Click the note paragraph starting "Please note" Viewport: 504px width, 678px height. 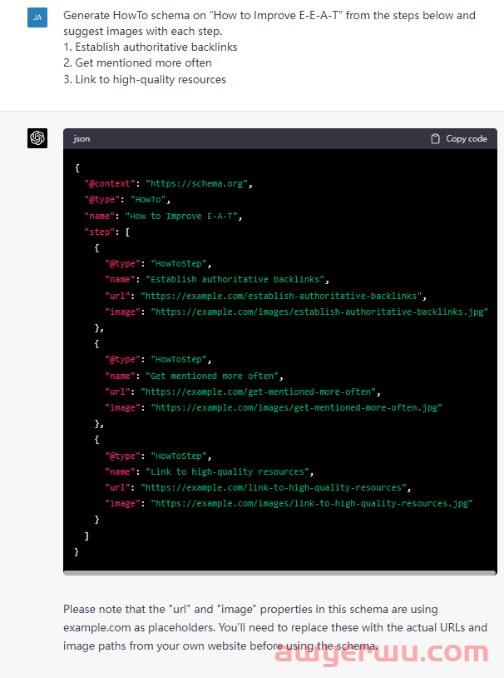(275, 627)
